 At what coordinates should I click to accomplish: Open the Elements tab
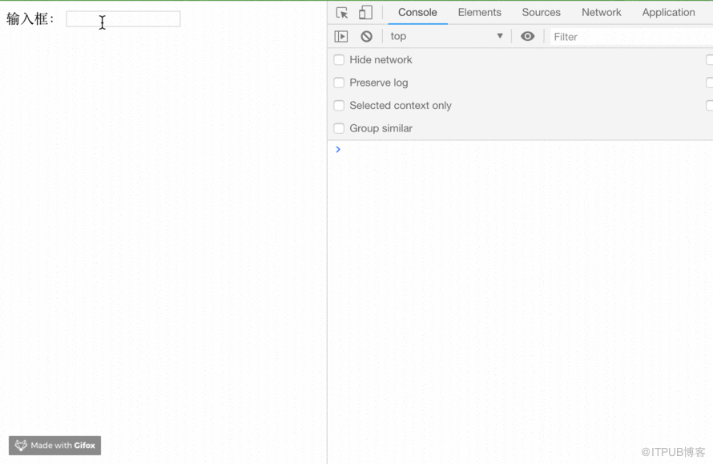pos(479,13)
